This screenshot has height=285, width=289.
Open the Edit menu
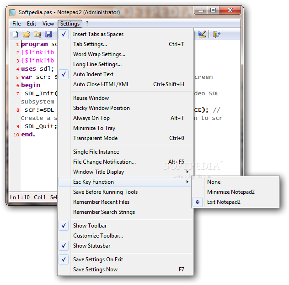coord(32,24)
